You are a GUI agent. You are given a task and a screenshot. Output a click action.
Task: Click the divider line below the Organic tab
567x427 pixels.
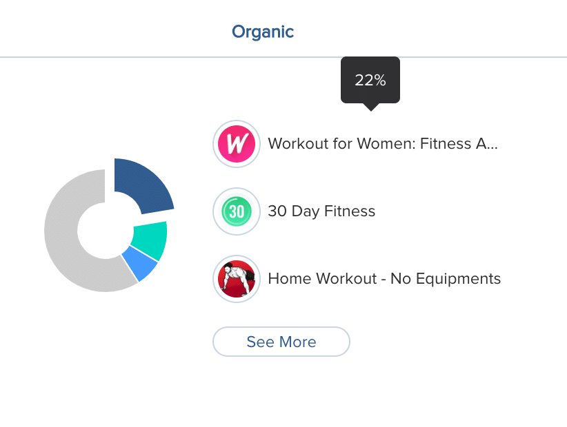(283, 57)
